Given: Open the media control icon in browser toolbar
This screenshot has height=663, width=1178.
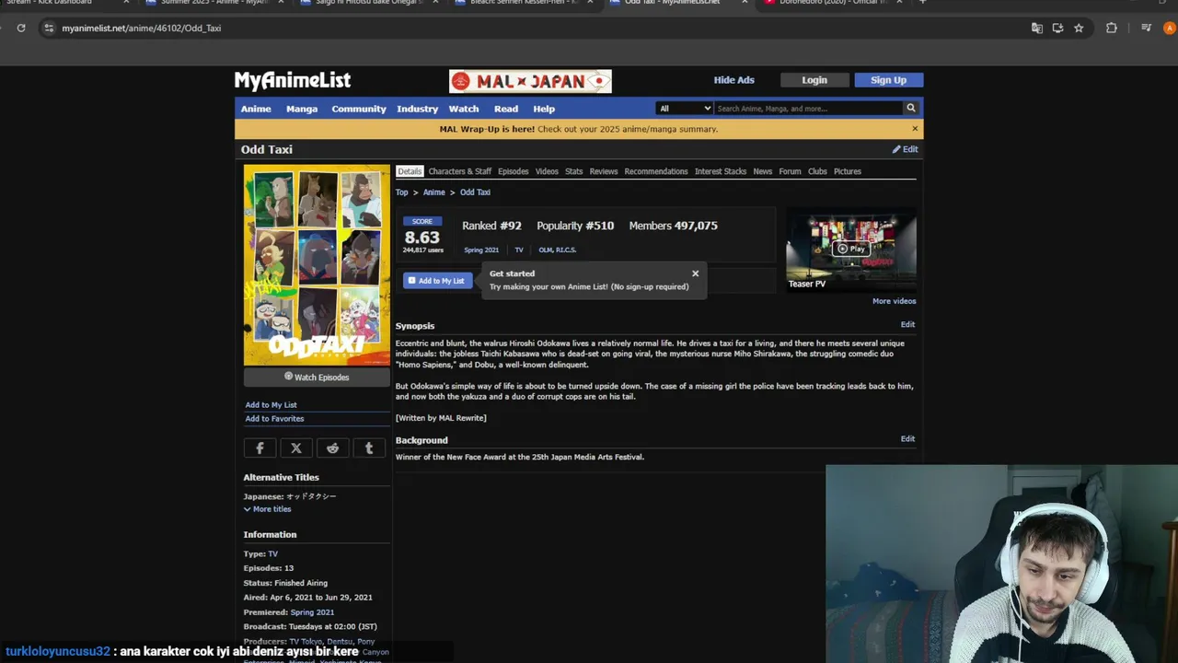Looking at the screenshot, I should click(1146, 28).
